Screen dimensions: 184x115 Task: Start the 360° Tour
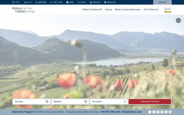pyautogui.click(x=56, y=2)
